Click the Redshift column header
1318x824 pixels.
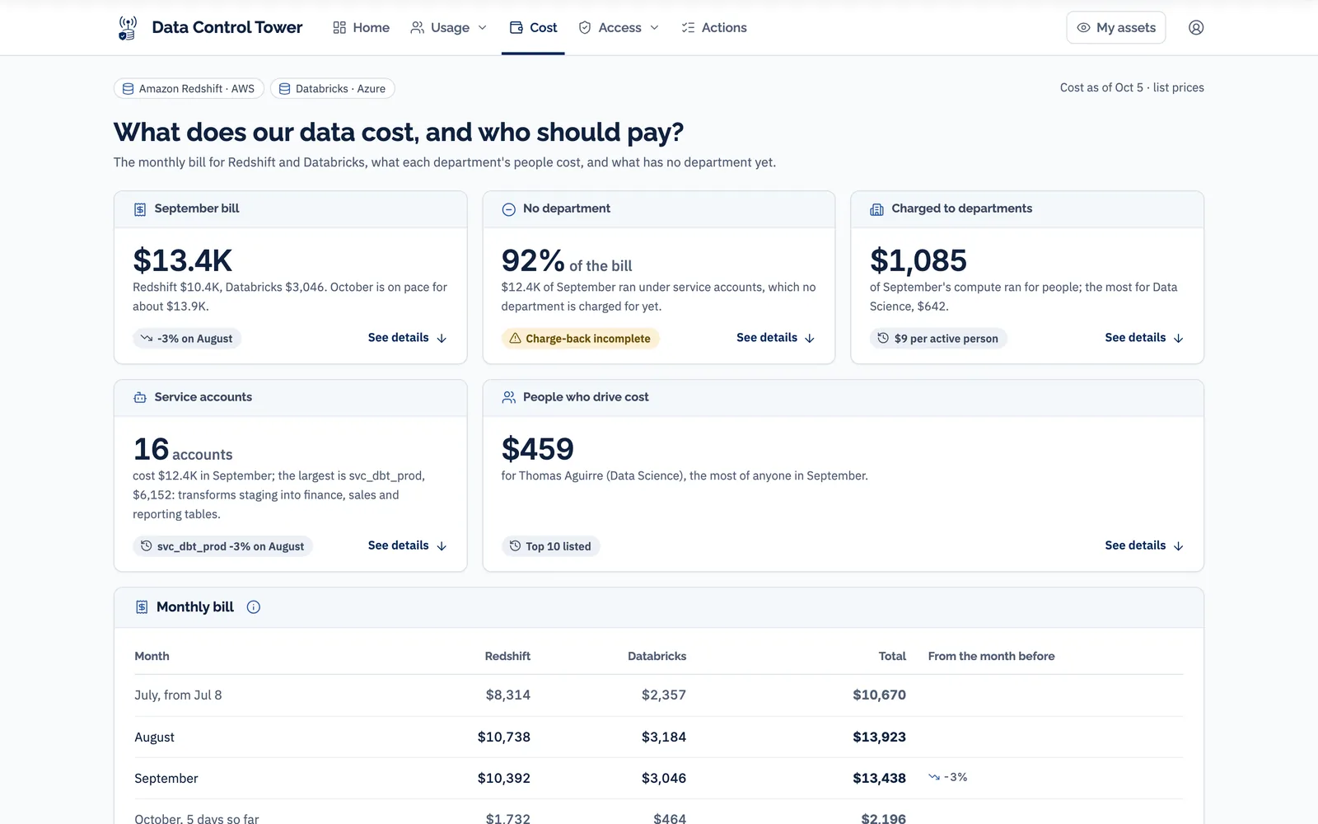507,656
